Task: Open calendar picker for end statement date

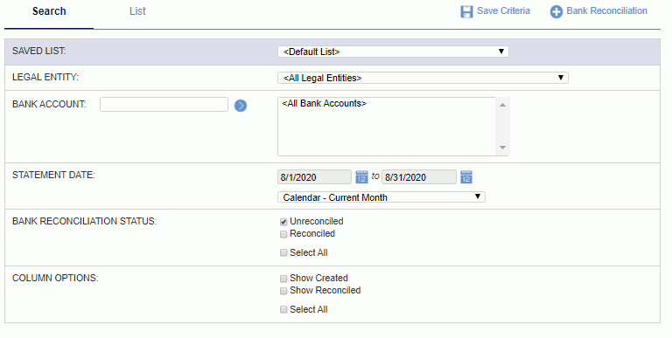Action: pyautogui.click(x=466, y=177)
